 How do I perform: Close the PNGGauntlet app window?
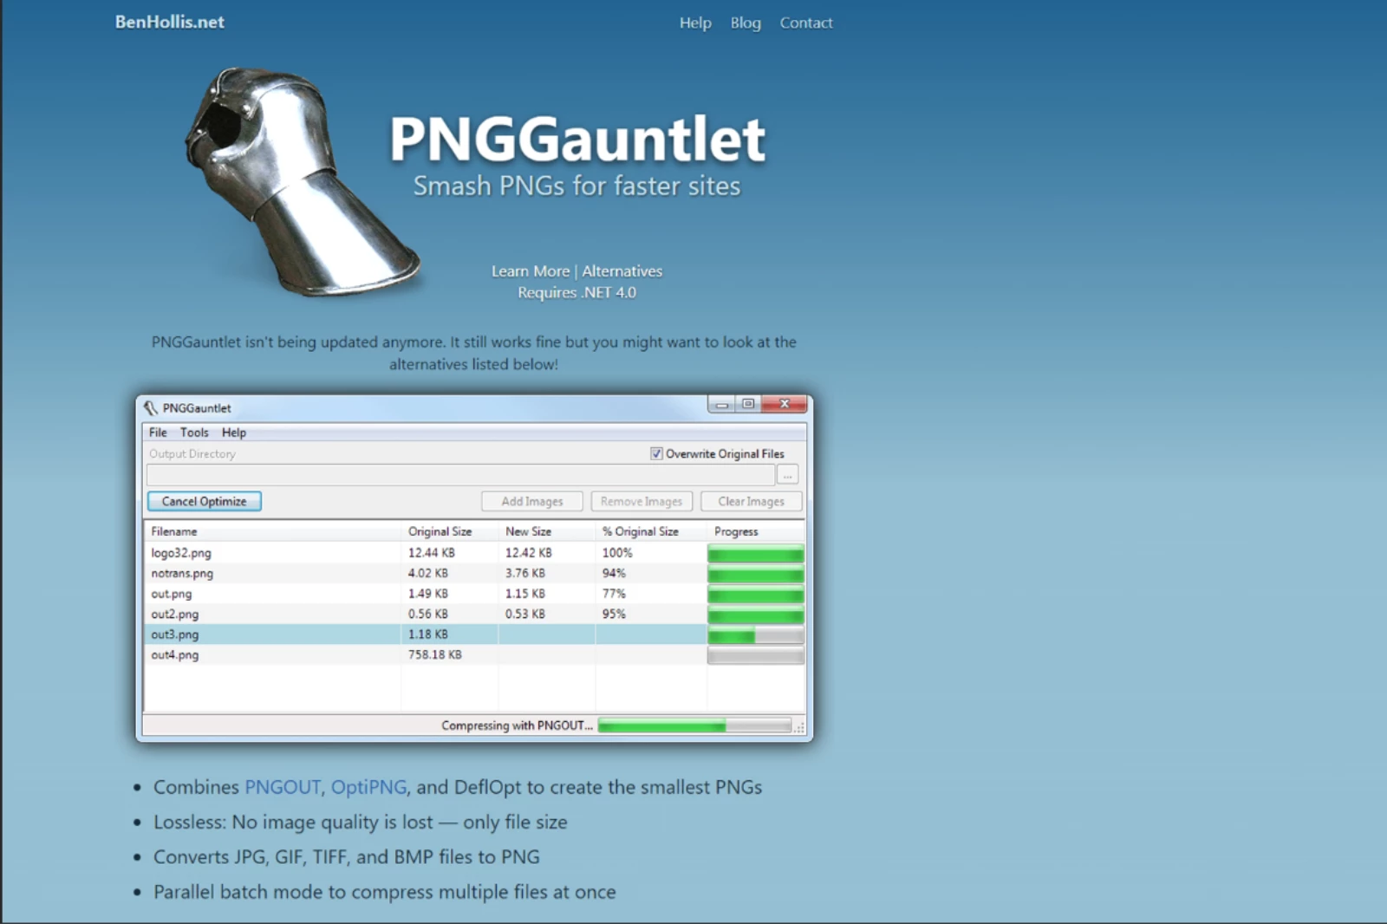coord(785,404)
